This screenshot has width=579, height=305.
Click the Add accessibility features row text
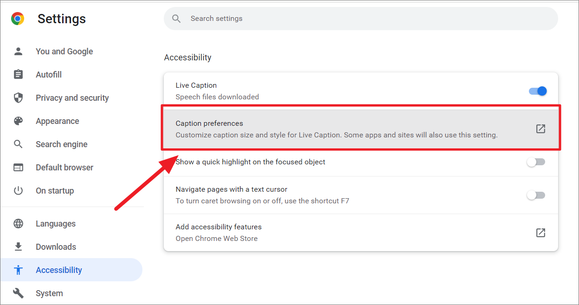219,227
